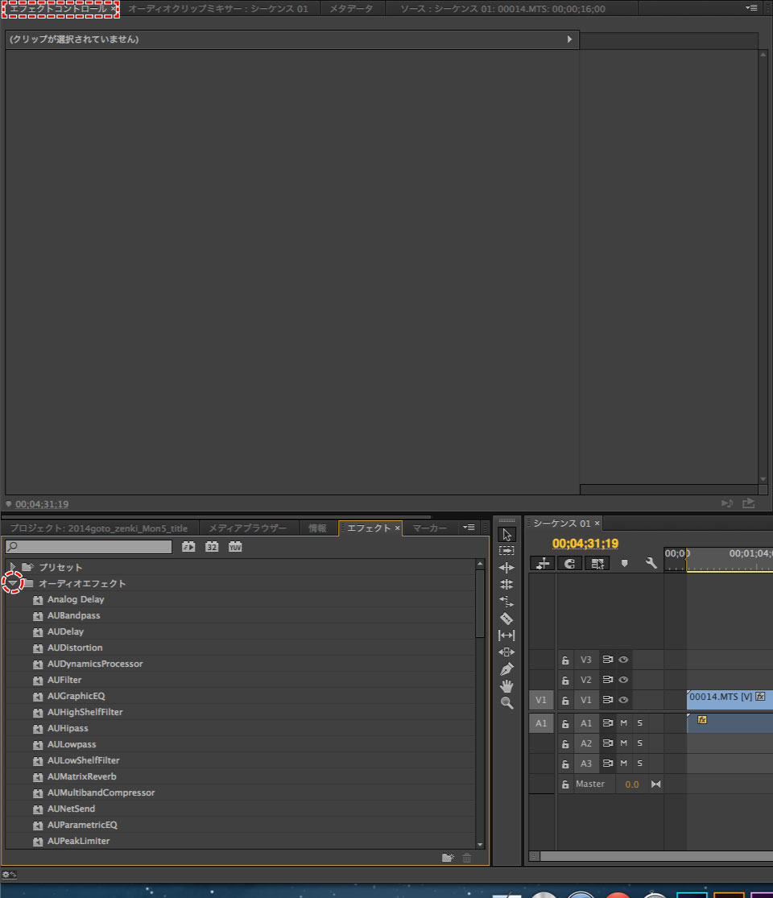Open the Effects panel flyout menu
Viewport: 773px width, 898px height.
[x=469, y=528]
